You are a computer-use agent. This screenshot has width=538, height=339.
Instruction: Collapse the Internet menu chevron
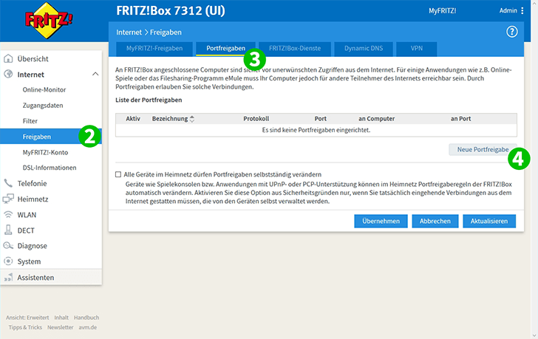pos(95,74)
